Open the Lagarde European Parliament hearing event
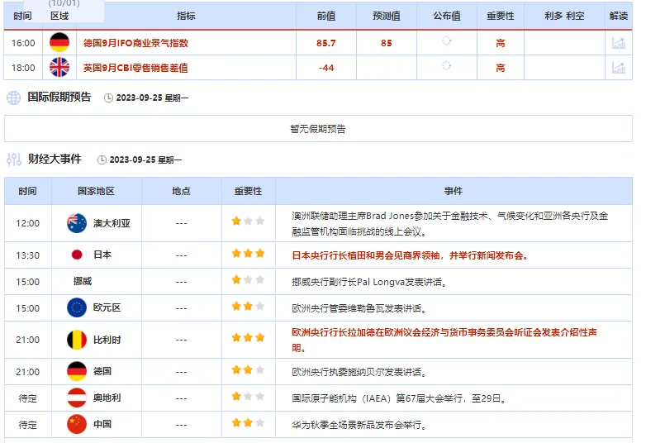This screenshot has height=443, width=646. 444,340
